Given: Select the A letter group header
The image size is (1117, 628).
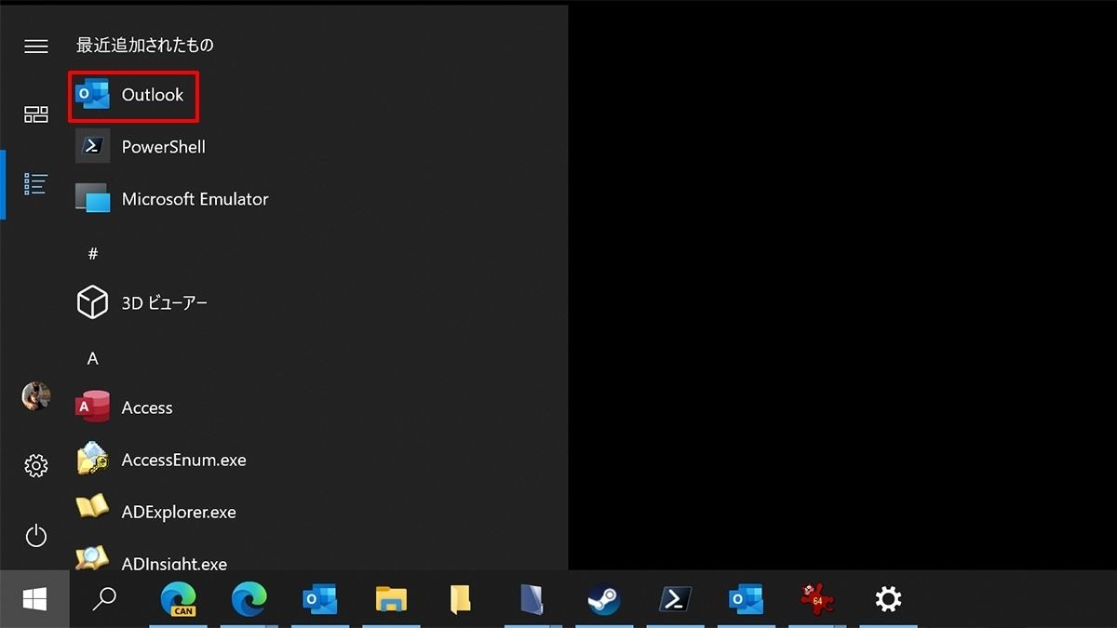Looking at the screenshot, I should pos(93,358).
